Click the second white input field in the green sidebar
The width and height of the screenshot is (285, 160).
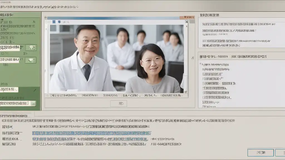click(9, 60)
